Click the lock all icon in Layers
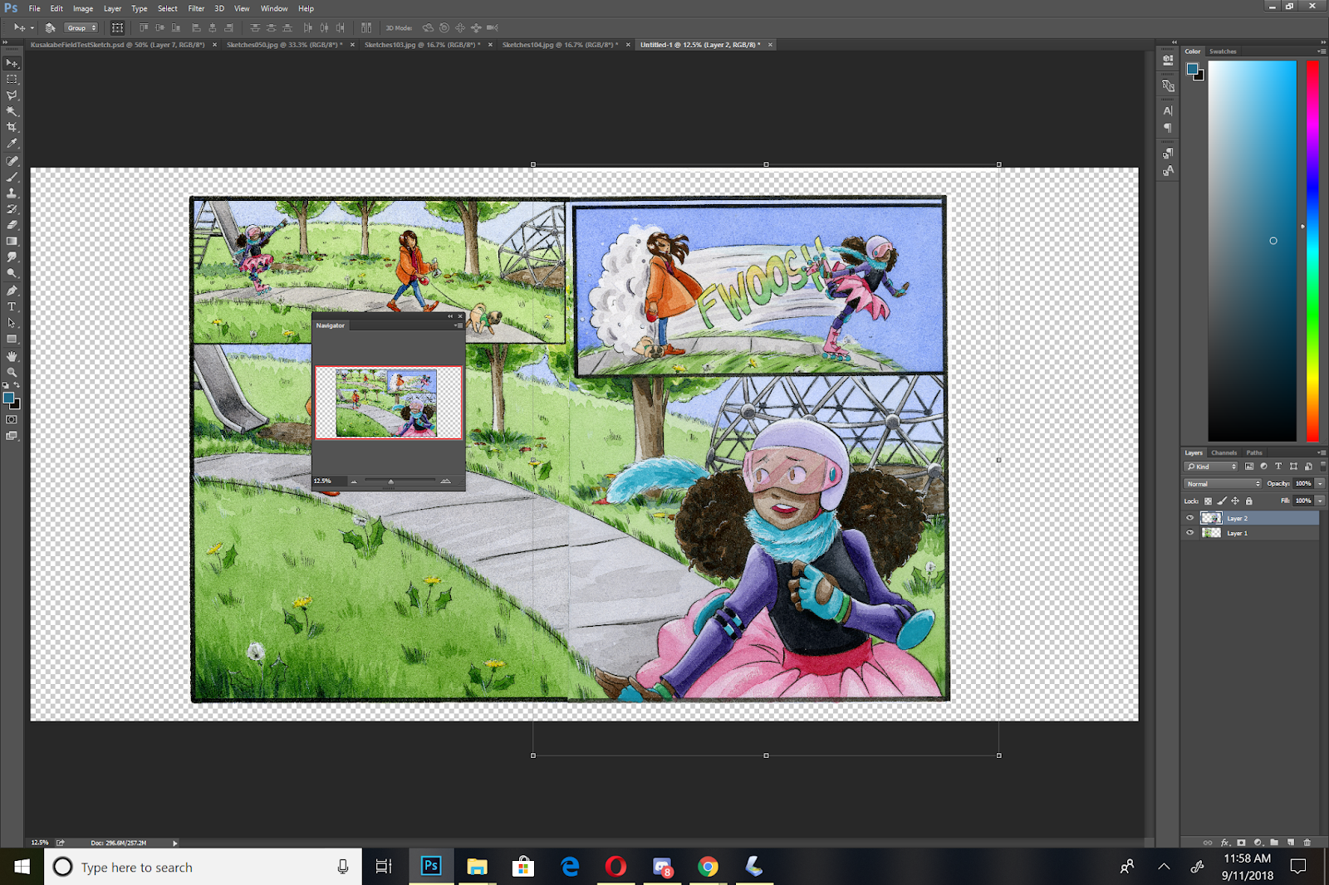1329x885 pixels. [1248, 501]
